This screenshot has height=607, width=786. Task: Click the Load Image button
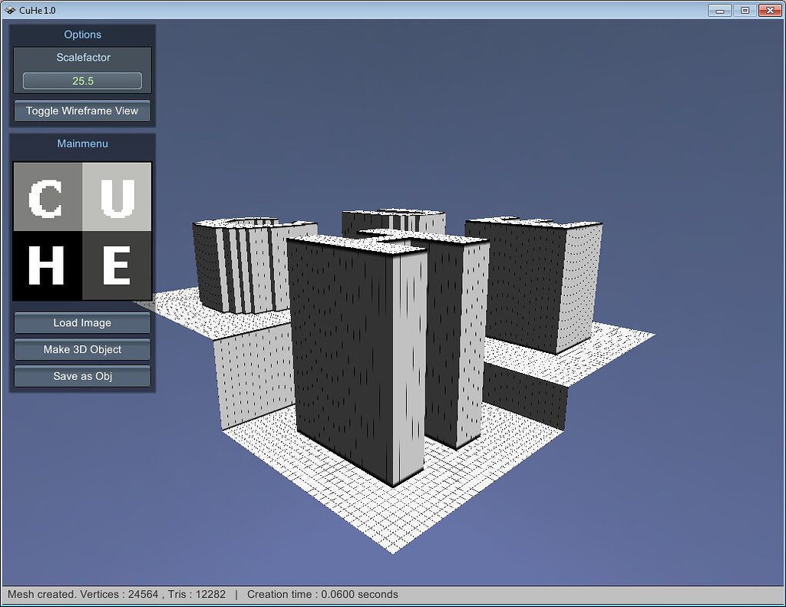[81, 322]
